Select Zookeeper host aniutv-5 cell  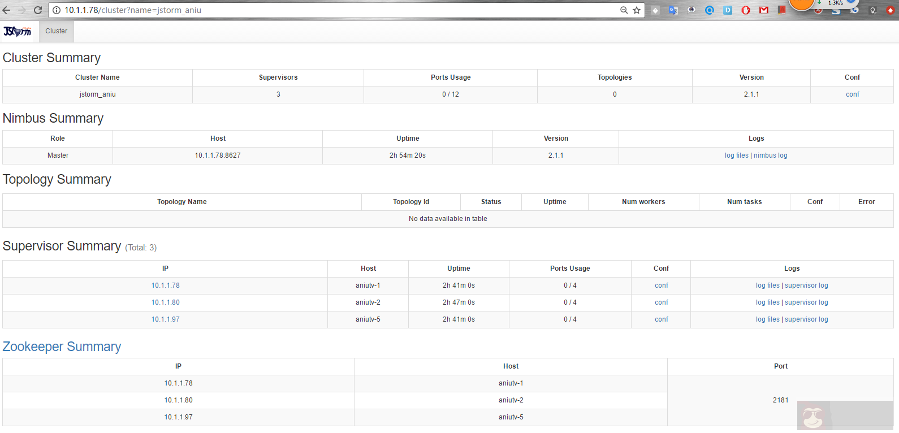tap(511, 417)
